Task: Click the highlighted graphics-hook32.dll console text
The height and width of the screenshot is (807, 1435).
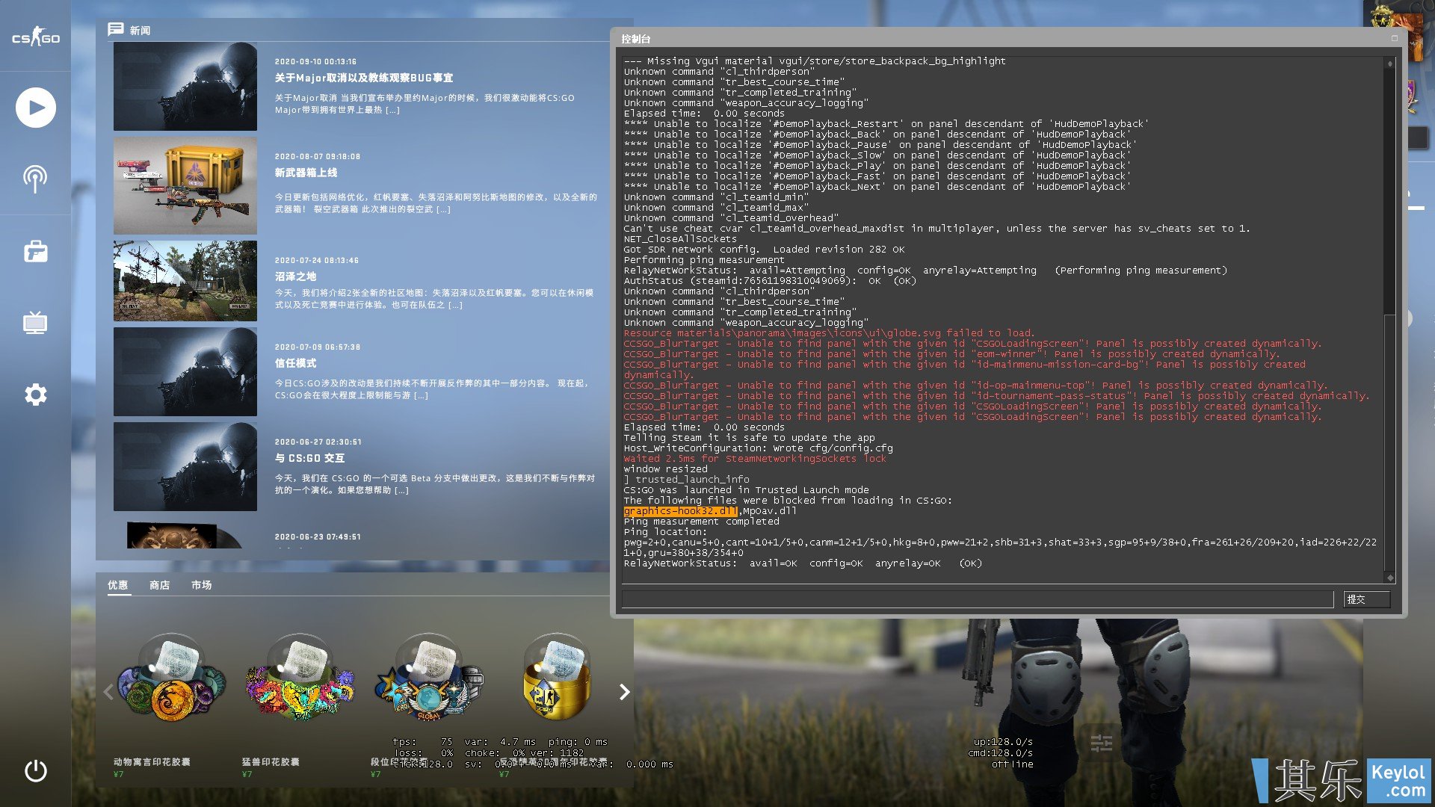Action: coord(680,511)
